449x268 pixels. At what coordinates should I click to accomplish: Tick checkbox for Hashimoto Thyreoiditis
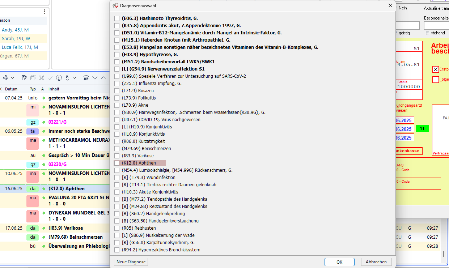coord(117,18)
